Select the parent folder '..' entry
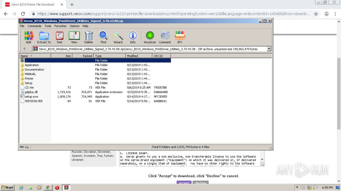341x191 pixels. tap(95, 60)
